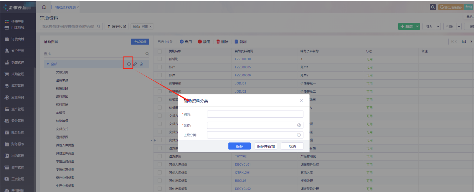Click the tree search magnifier icon

coord(147,54)
